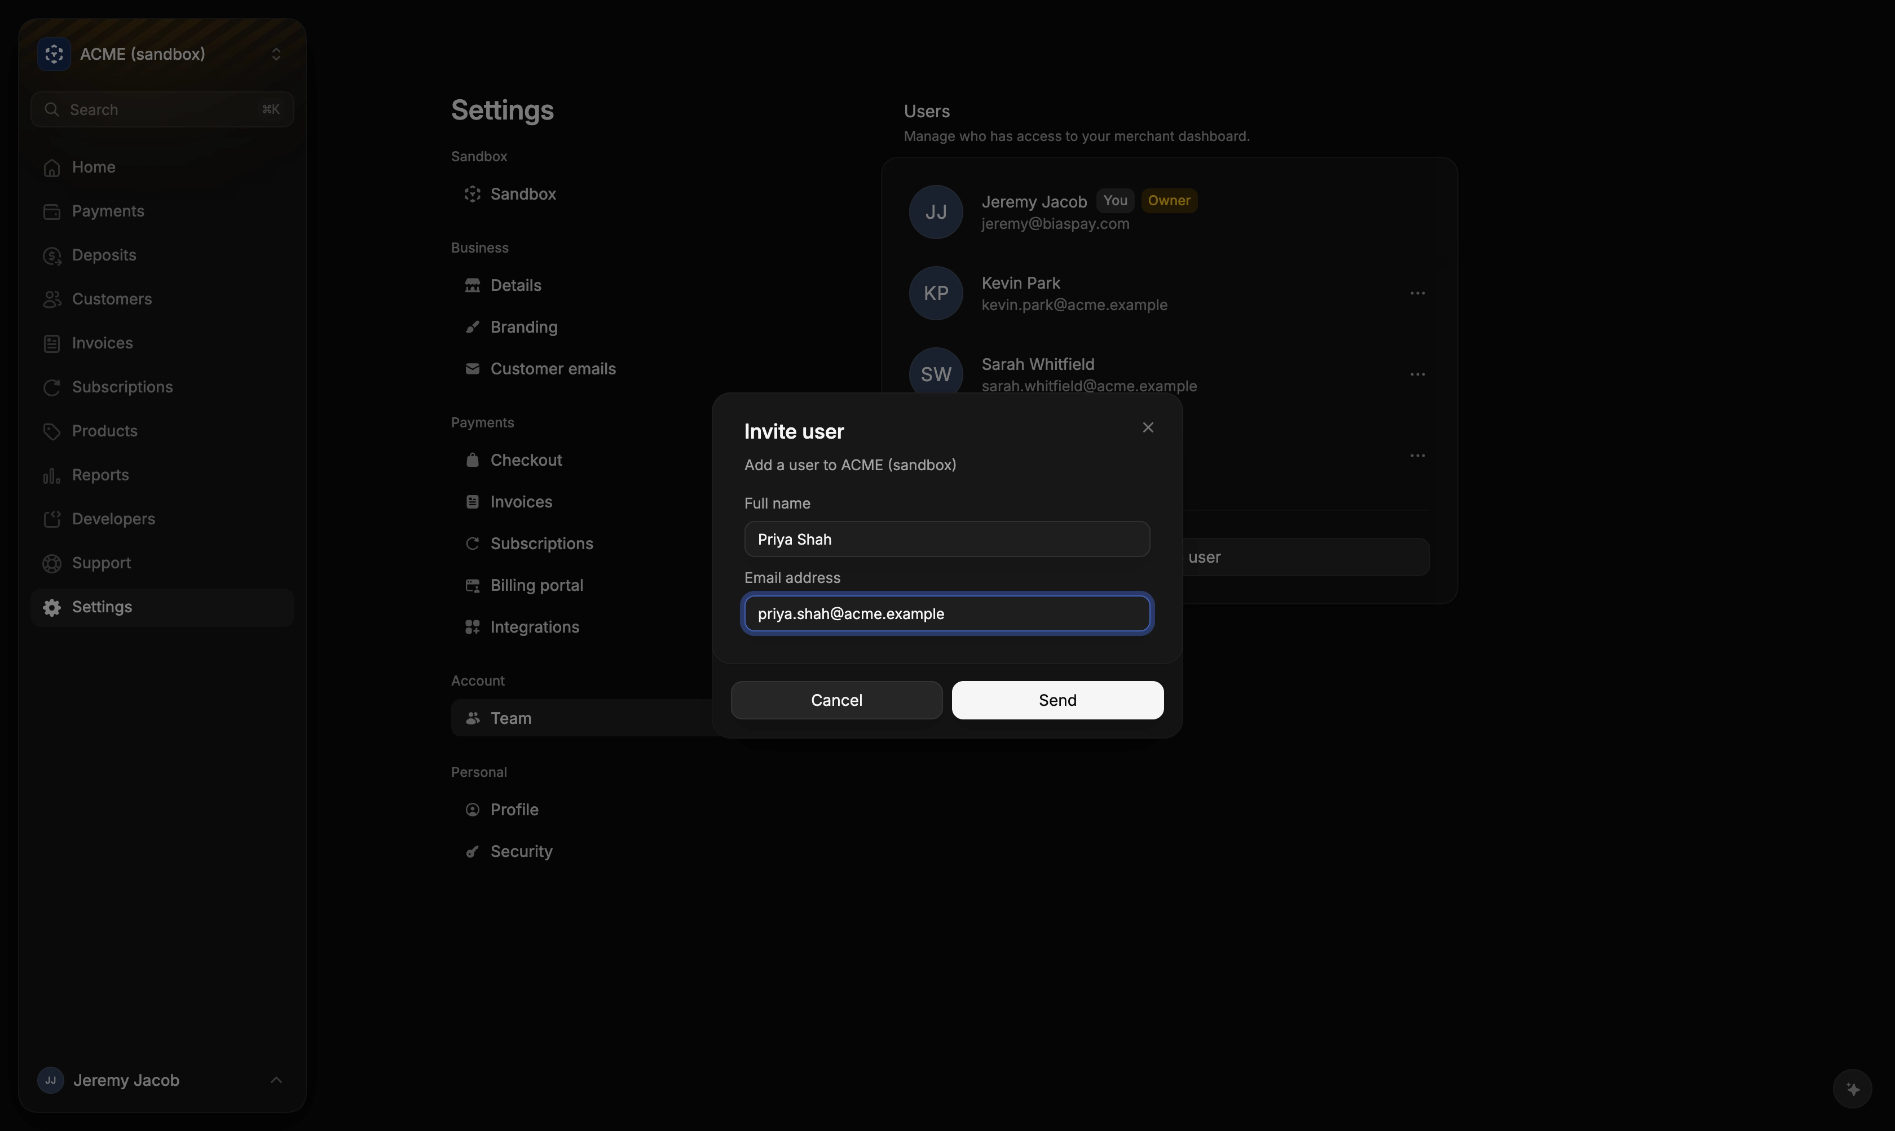Click kevin.park@acme.example email text
Image resolution: width=1895 pixels, height=1131 pixels.
tap(1074, 305)
